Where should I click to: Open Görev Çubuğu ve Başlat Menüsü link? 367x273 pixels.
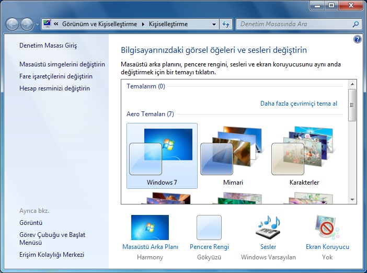[52, 238]
